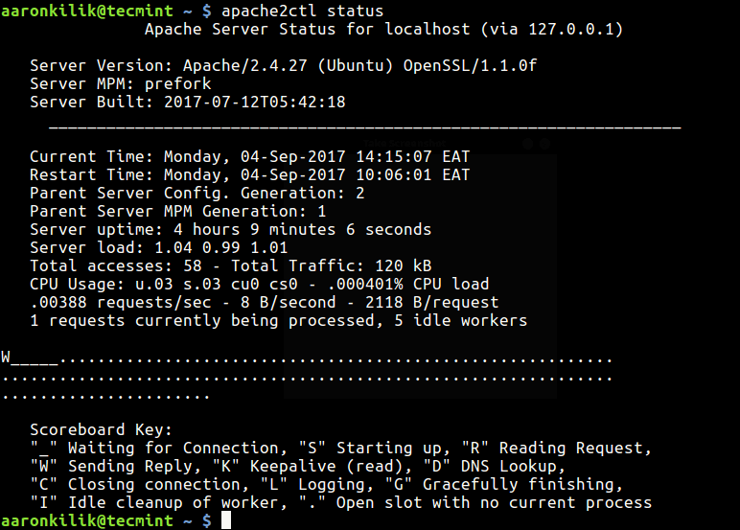Click the requests/sec statistics line
The height and width of the screenshot is (530, 740).
coord(265,302)
